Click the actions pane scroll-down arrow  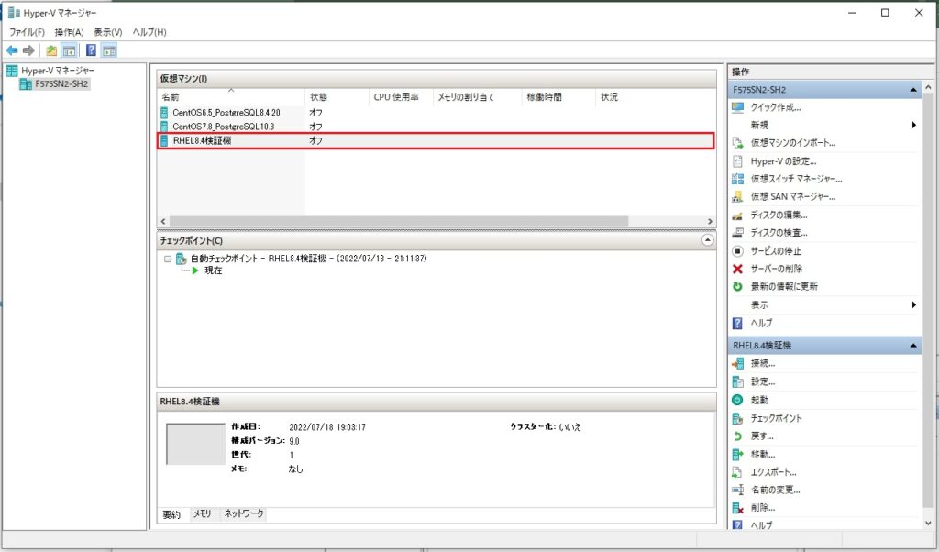(928, 524)
